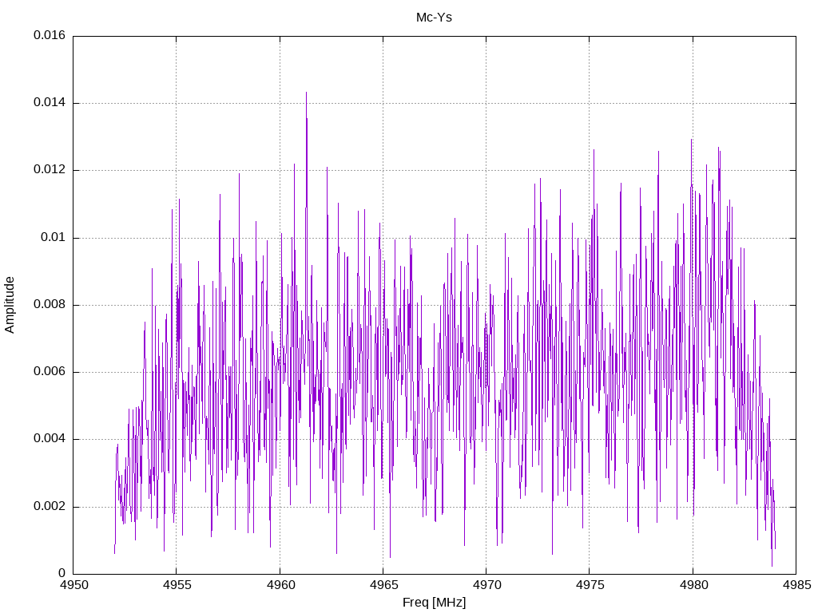Click the x-axis tick value 4970
The width and height of the screenshot is (818, 613).
pos(486,585)
